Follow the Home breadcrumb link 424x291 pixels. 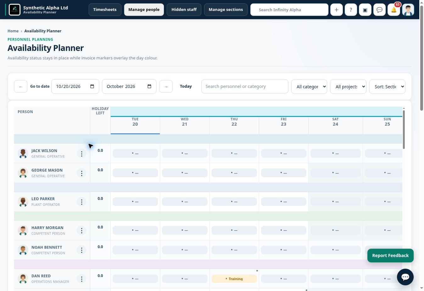click(13, 31)
